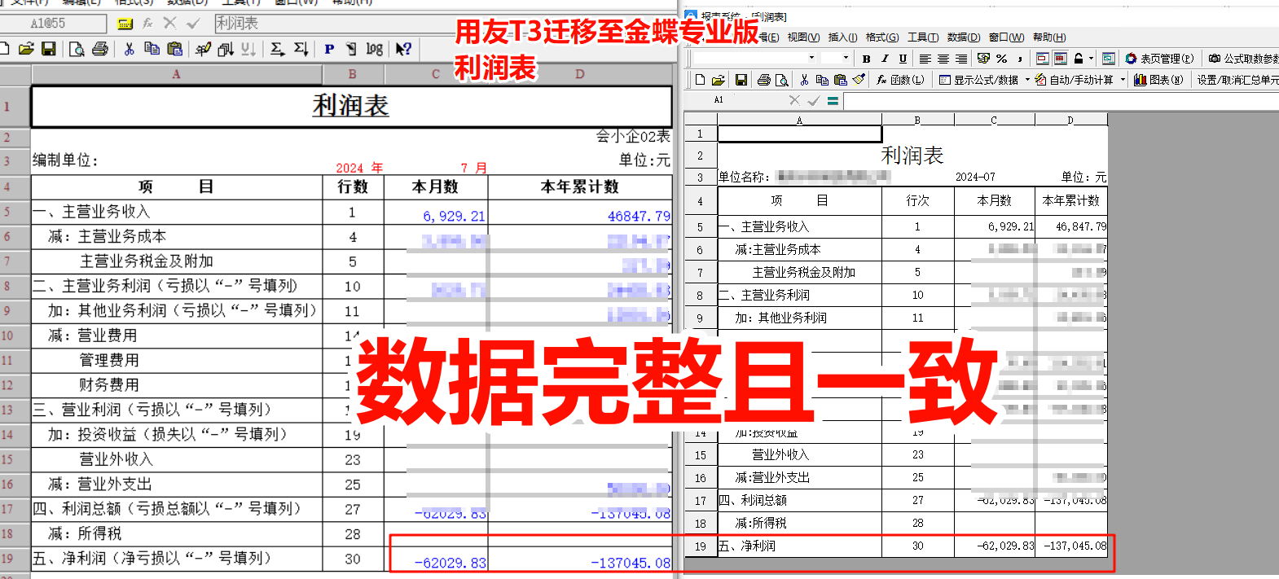Open the dropdown arrow next to 显示公式/数据
The width and height of the screenshot is (1279, 579).
pos(1027,80)
